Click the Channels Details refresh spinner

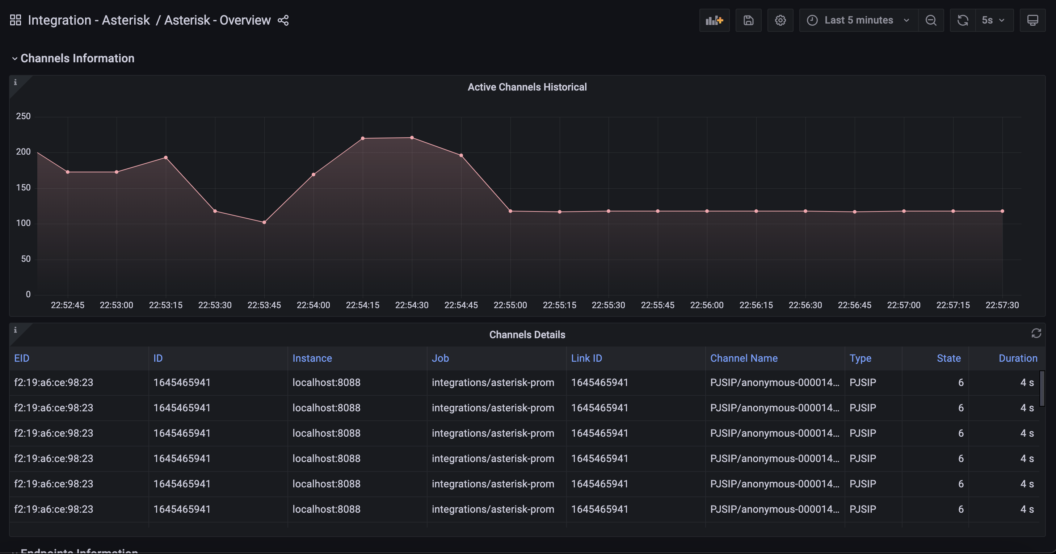click(x=1036, y=333)
